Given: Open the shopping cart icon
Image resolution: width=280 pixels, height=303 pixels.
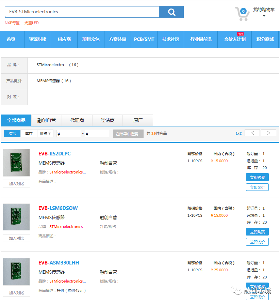Looking at the screenshot, I should [242, 14].
